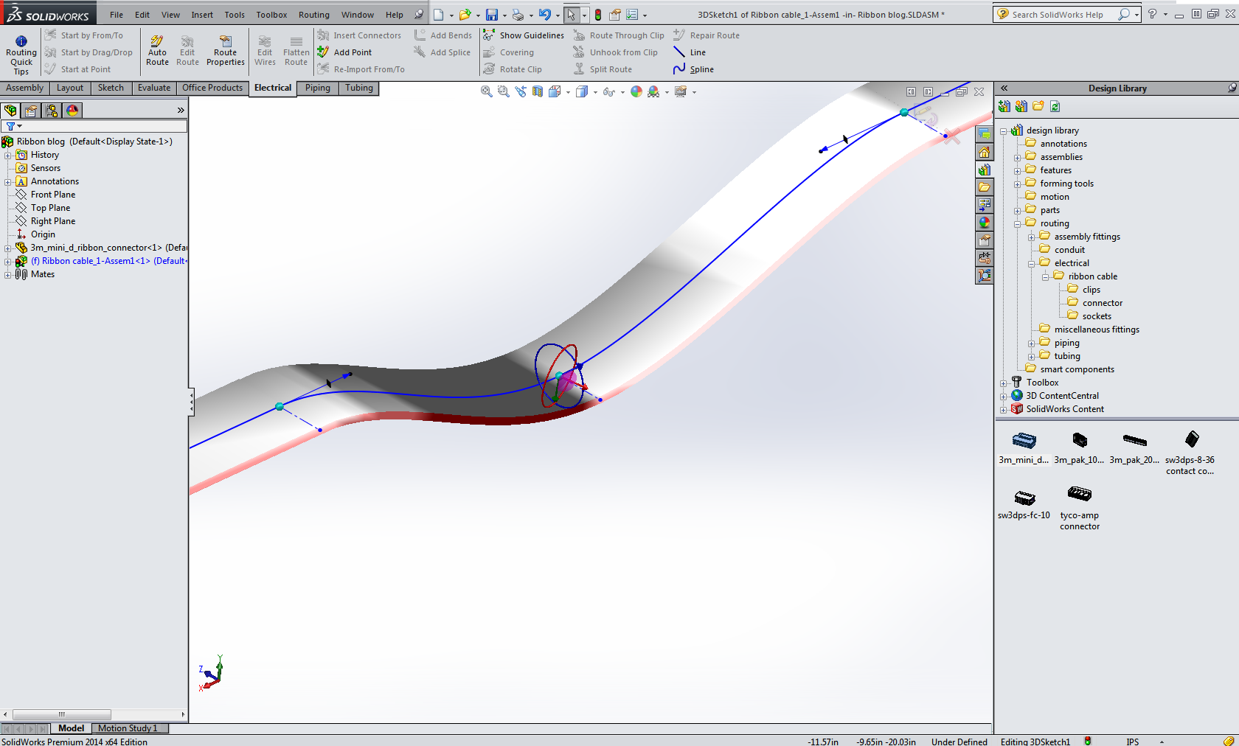The width and height of the screenshot is (1239, 746).
Task: Click the Auto Route tool
Action: click(157, 51)
